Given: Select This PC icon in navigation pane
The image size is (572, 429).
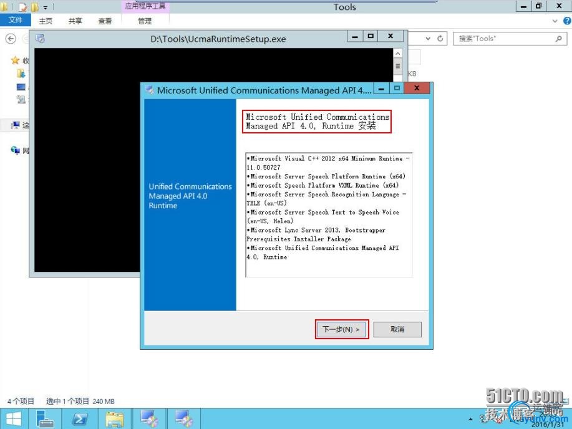Looking at the screenshot, I should pyautogui.click(x=16, y=125).
